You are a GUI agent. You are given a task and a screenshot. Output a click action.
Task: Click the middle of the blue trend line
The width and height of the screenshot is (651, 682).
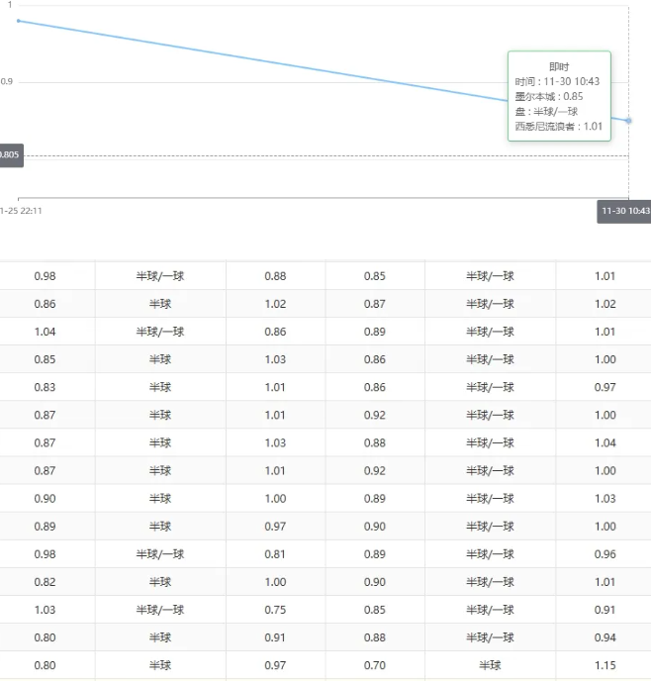323,70
